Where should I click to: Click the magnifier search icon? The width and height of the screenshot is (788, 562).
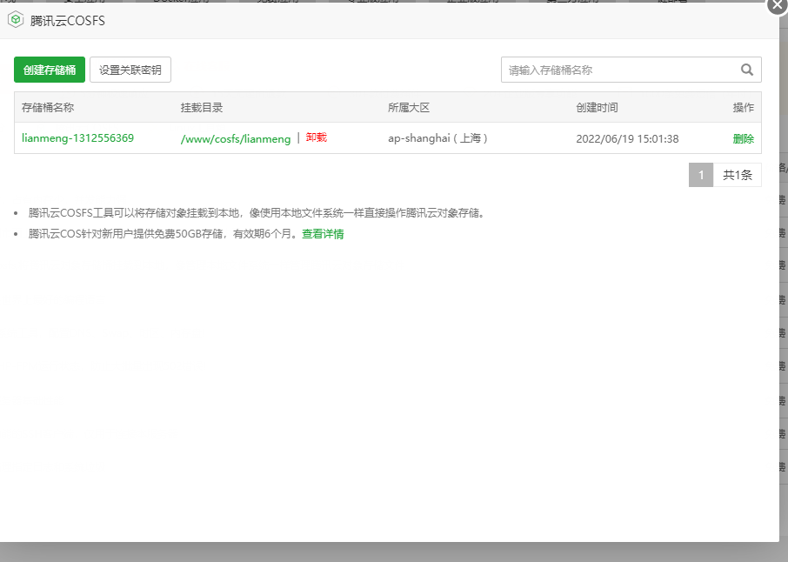pyautogui.click(x=747, y=70)
